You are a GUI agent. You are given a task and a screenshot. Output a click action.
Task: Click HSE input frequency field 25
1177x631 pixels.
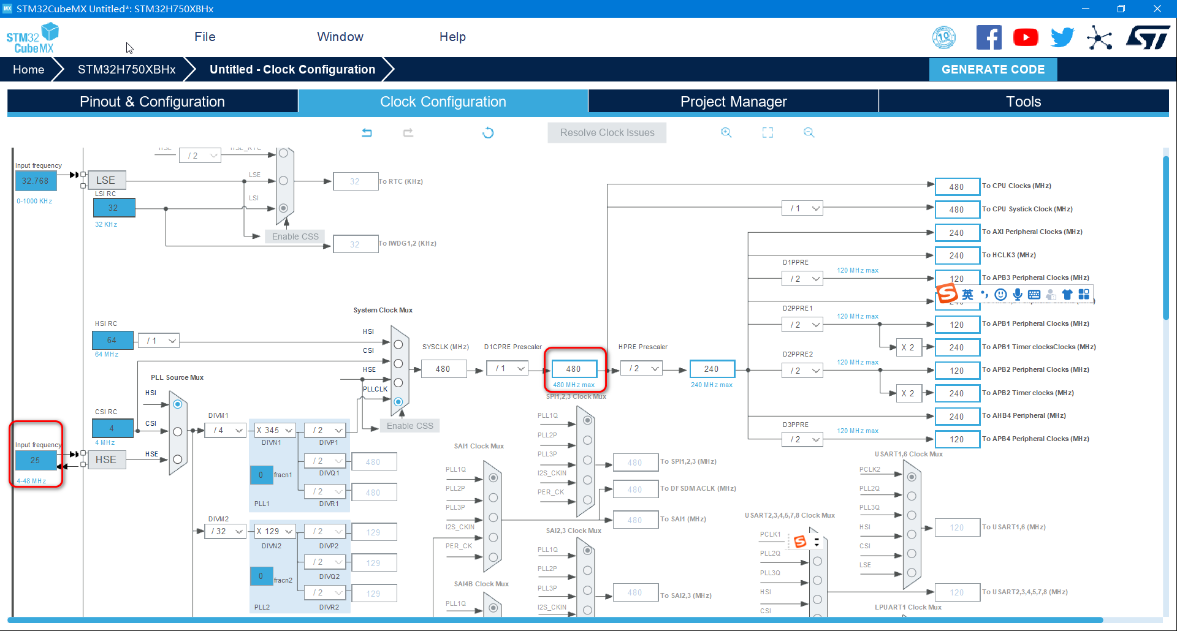36,460
